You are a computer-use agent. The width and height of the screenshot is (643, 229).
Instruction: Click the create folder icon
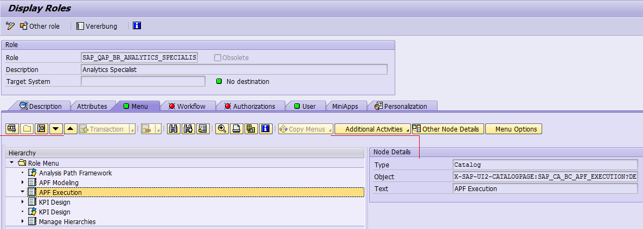click(27, 129)
